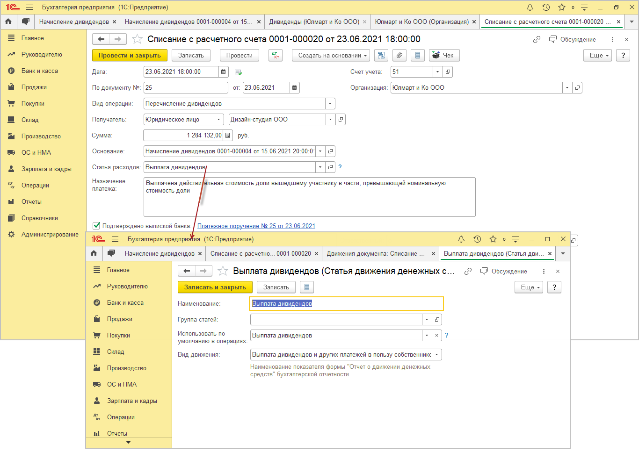Open 'ОС и НМА' section in front window
The image size is (639, 452).
122,384
